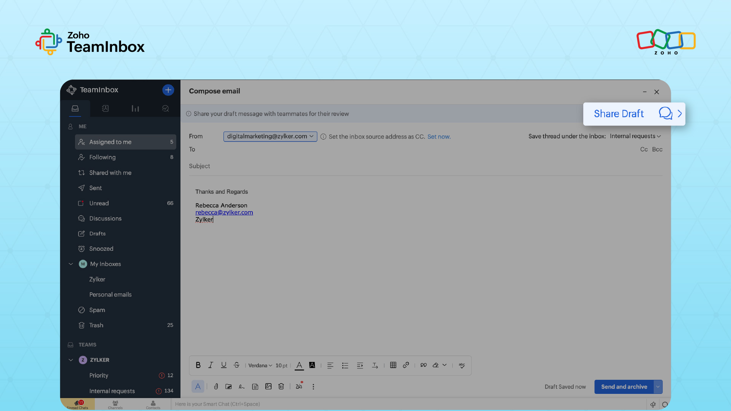
Task: Select the Unread view in sidebar
Action: pyautogui.click(x=99, y=203)
